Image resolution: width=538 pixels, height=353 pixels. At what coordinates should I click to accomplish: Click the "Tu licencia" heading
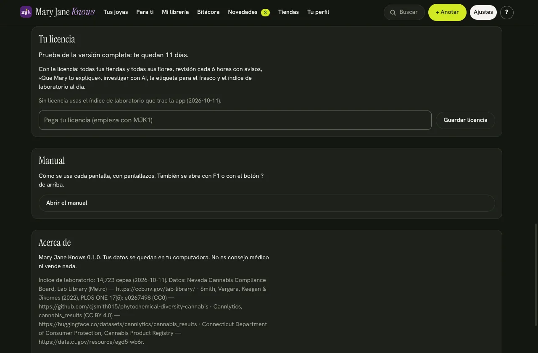tap(57, 39)
